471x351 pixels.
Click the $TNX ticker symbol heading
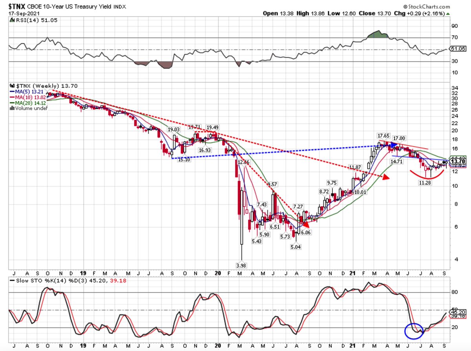(x=17, y=7)
